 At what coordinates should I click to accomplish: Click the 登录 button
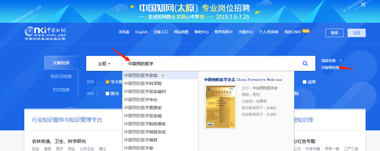pyautogui.click(x=334, y=33)
